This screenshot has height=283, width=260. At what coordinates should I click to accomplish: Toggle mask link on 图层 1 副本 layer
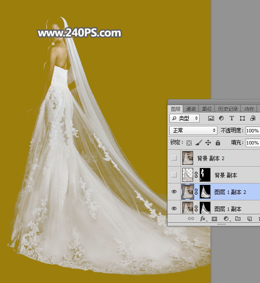[196, 209]
